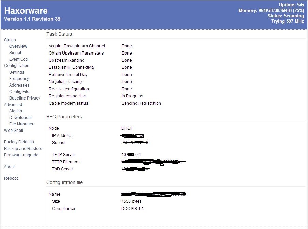This screenshot has height=229, width=308.
Task: Open the Config File page
Action: click(19, 92)
